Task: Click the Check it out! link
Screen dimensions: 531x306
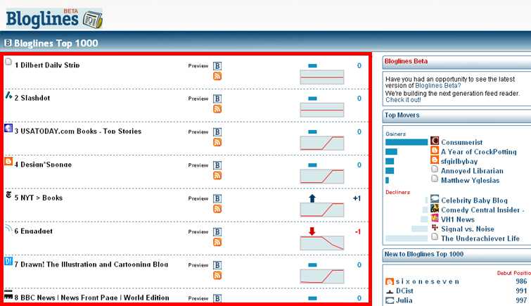Action: coord(403,100)
